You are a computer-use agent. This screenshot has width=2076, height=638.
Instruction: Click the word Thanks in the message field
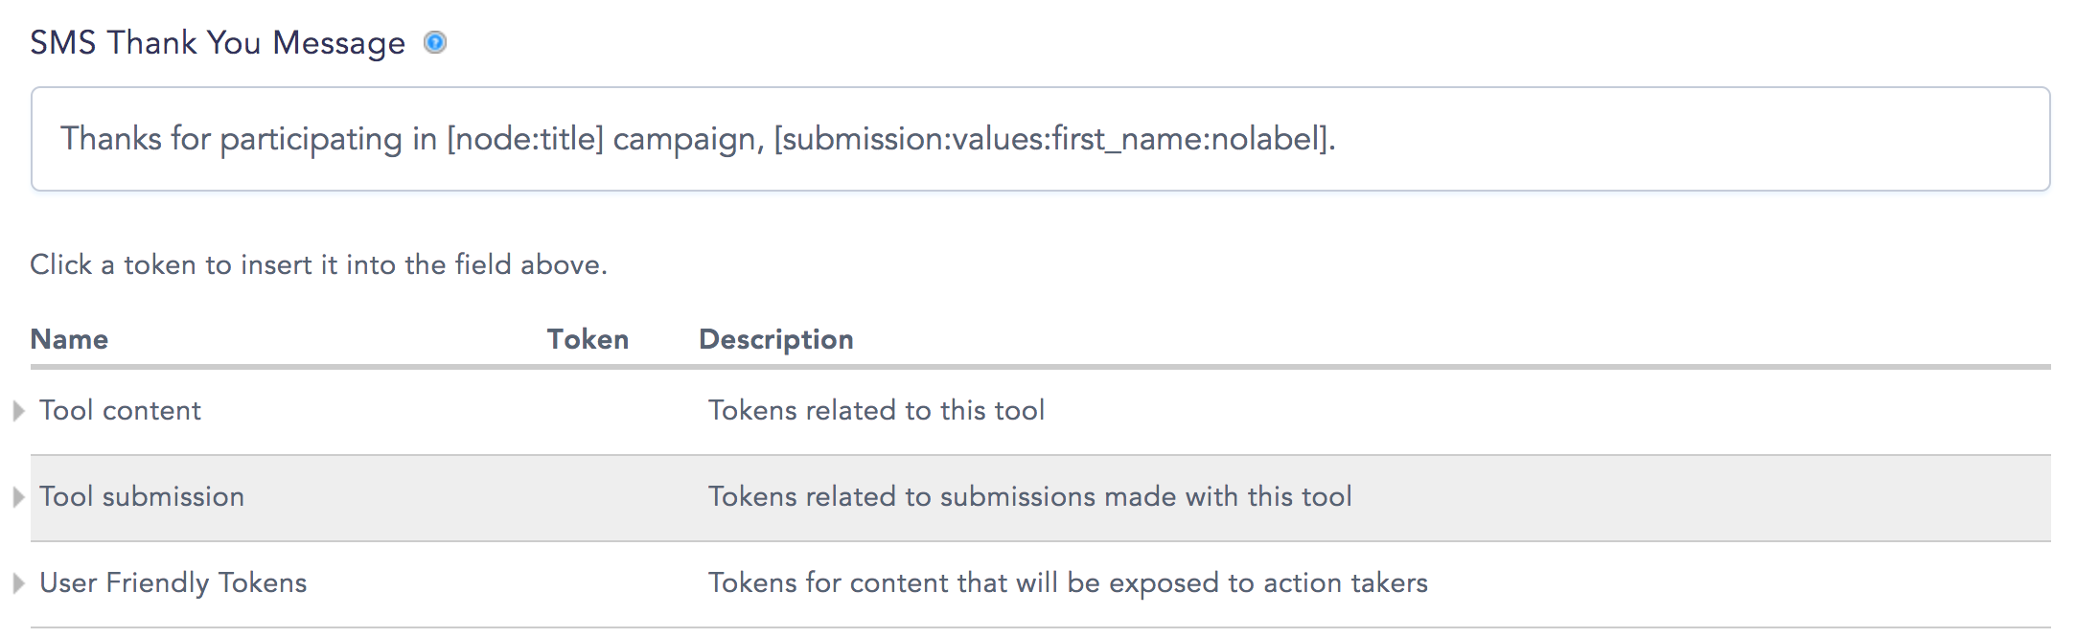coord(111,139)
